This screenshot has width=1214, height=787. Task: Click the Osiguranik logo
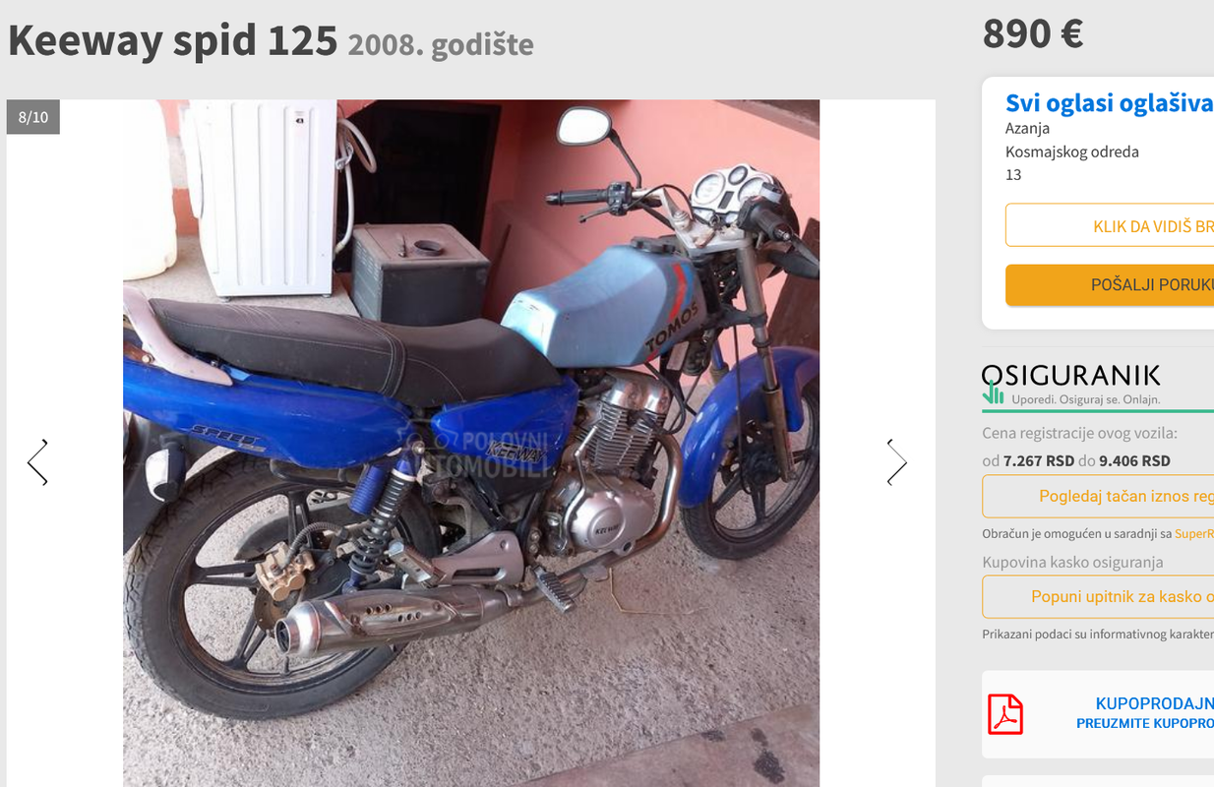coord(1071,384)
